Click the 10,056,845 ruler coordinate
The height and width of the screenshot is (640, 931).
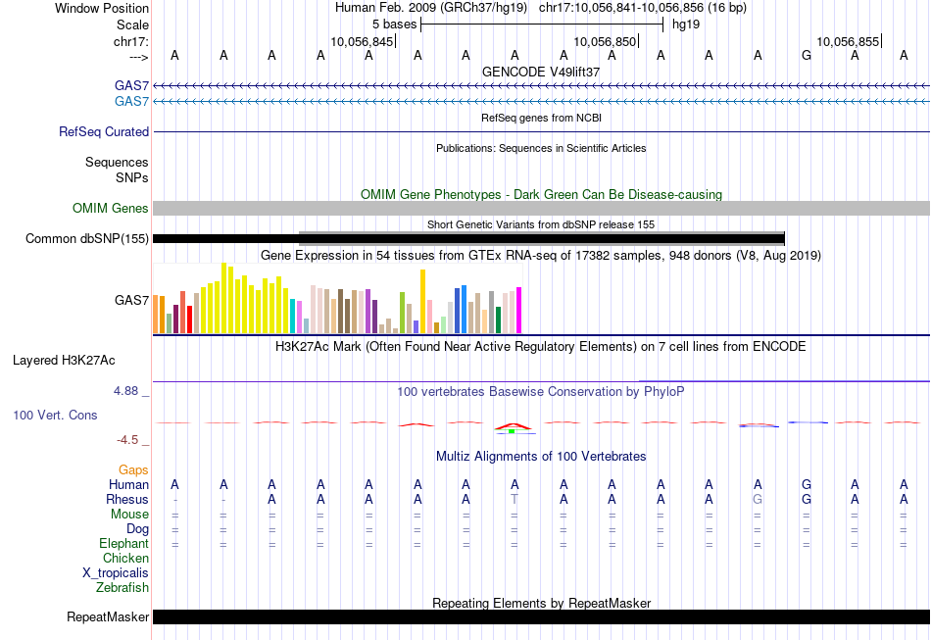point(362,41)
